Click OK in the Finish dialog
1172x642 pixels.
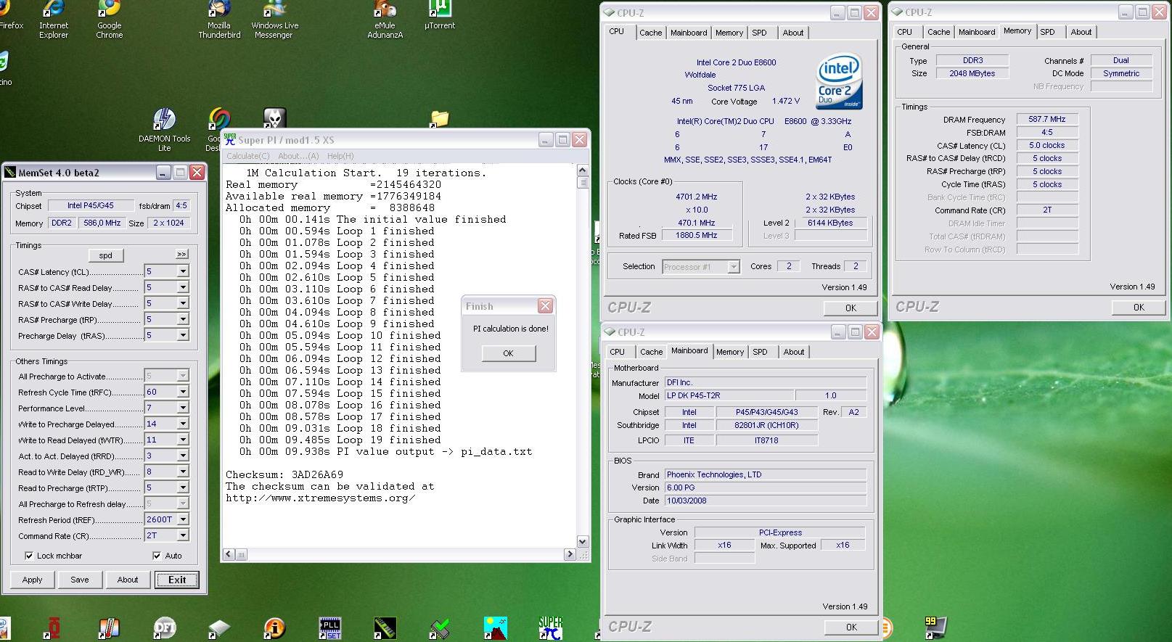pos(508,353)
